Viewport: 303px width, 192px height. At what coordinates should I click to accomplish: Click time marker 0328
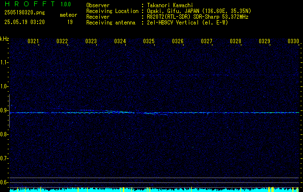(236, 41)
